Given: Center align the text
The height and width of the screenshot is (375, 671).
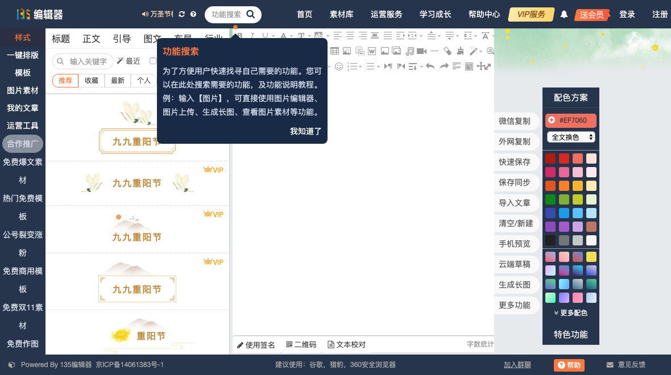Looking at the screenshot, I should pos(350,36).
